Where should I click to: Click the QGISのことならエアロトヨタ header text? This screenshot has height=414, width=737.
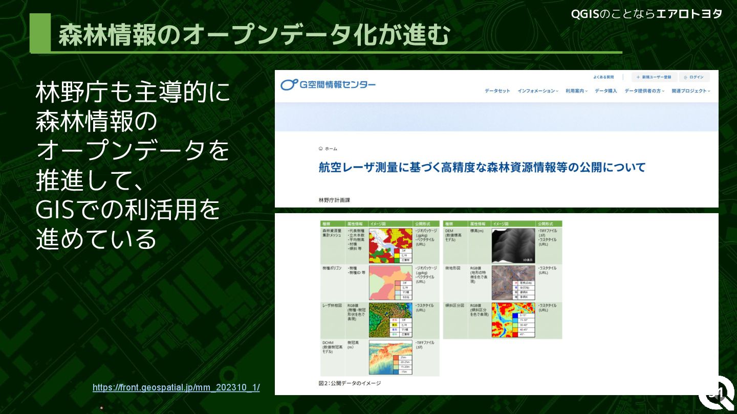pos(646,14)
